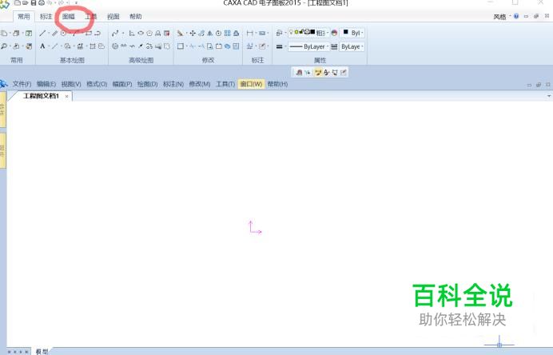Expand the Line tool dropdown arrow
Screen dimensions: 553x355
pyautogui.click(x=49, y=33)
